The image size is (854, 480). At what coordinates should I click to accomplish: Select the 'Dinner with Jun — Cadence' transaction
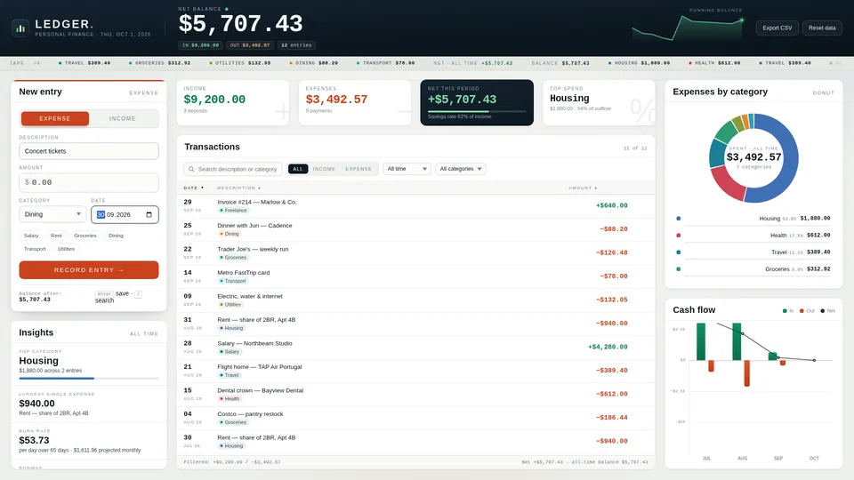pos(415,229)
